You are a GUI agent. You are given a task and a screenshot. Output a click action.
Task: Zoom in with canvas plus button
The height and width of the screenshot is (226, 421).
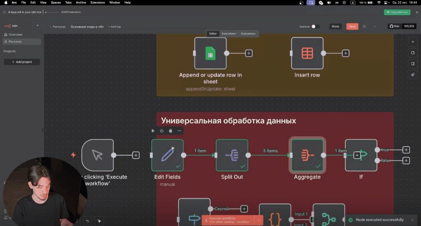[x=413, y=42]
